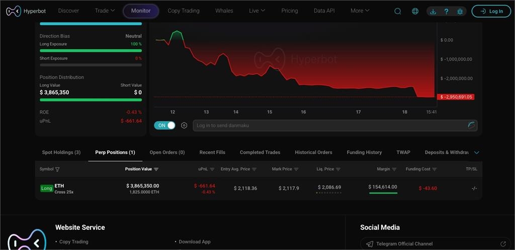This screenshot has height=250, width=515.
Task: Click Entry Avg. Price $2,118.36 value
Action: pos(245,188)
